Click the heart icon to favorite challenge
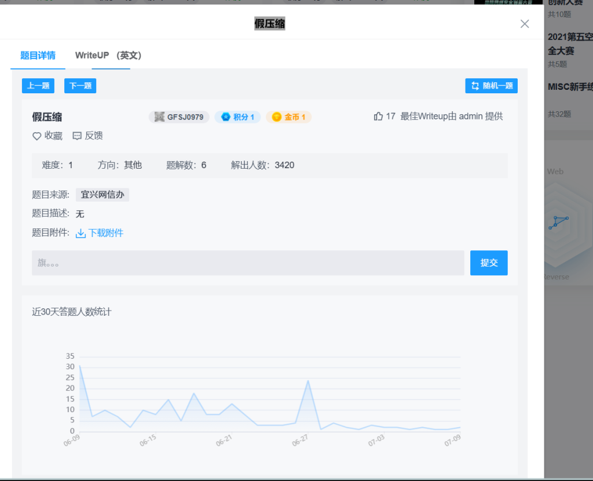This screenshot has width=593, height=481. 37,136
